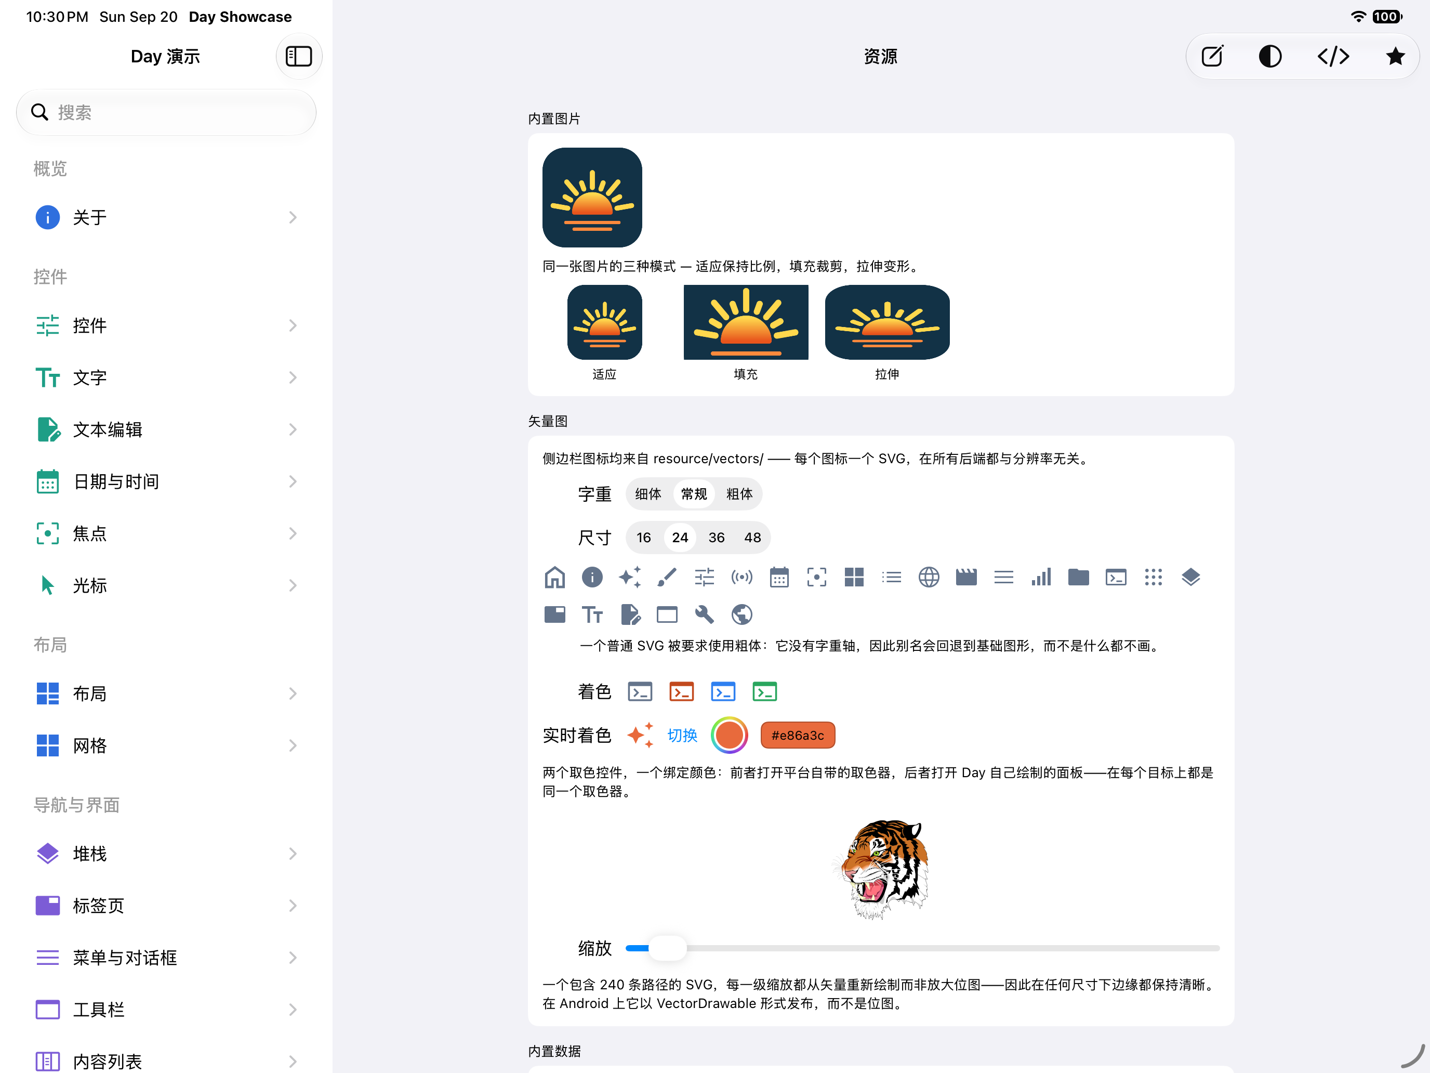Click the nine-dot grid vector icon
This screenshot has height=1073, width=1430.
[1154, 577]
